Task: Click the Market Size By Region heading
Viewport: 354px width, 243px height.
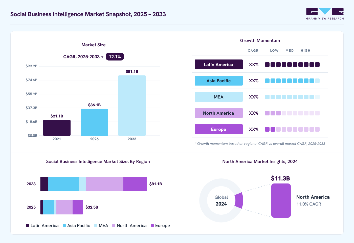Action: (x=98, y=161)
